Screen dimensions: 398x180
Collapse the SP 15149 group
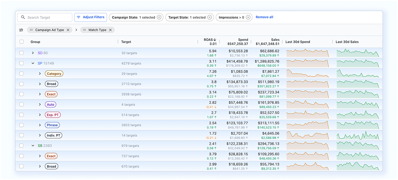click(x=33, y=63)
